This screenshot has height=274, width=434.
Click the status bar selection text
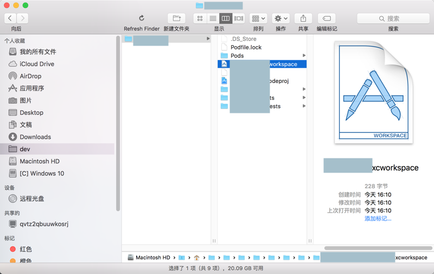tap(216, 269)
